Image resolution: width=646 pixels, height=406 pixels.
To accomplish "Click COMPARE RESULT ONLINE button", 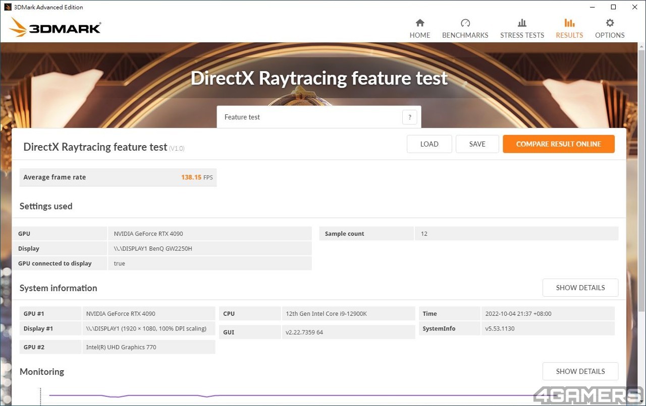I will 559,144.
